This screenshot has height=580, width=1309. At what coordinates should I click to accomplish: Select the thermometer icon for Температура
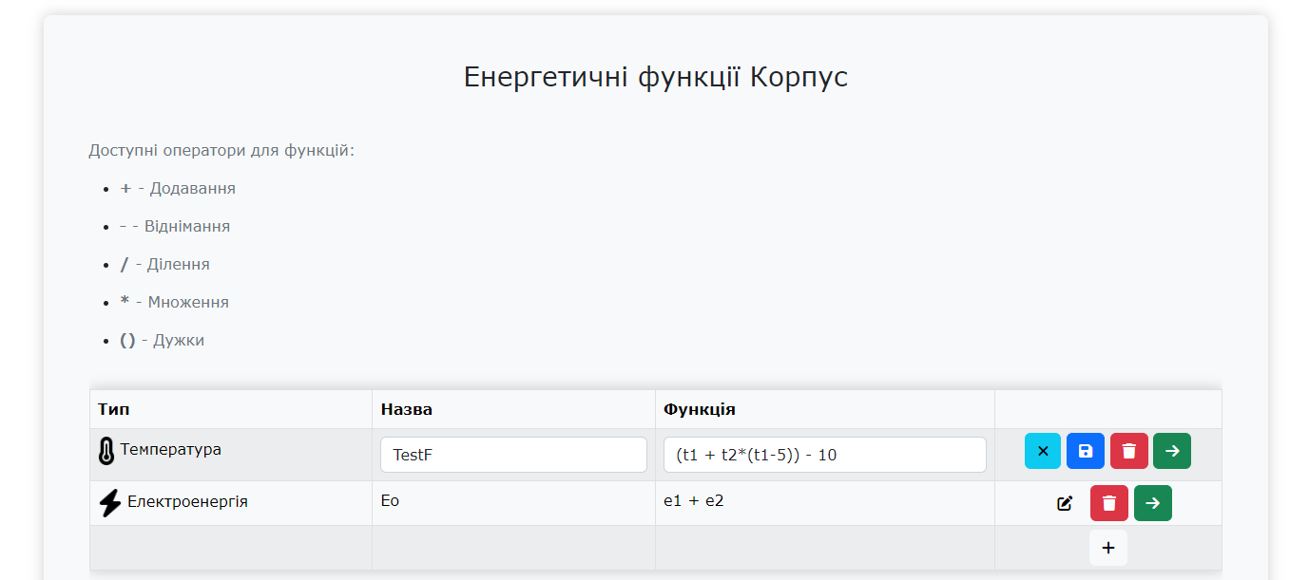point(106,450)
